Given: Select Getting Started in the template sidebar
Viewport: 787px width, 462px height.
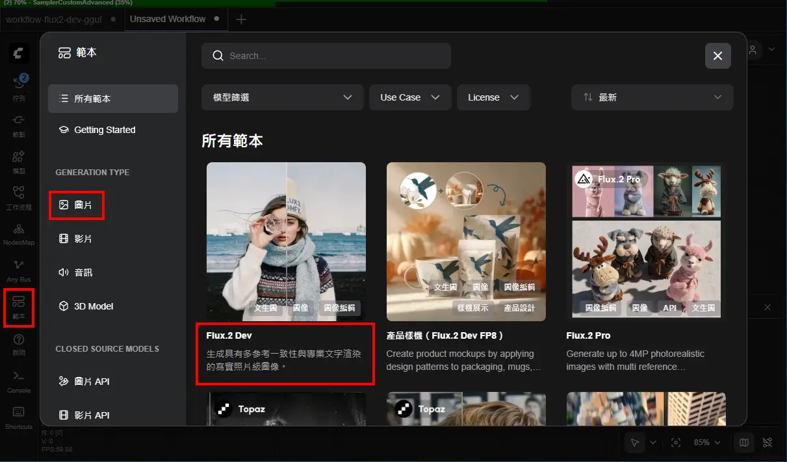Looking at the screenshot, I should [x=105, y=130].
